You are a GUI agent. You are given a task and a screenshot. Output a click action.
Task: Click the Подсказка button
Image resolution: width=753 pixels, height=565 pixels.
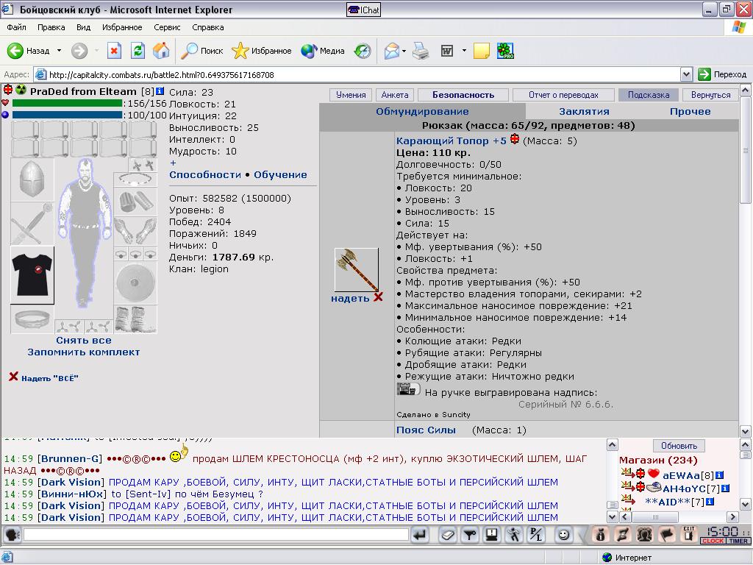click(x=649, y=95)
